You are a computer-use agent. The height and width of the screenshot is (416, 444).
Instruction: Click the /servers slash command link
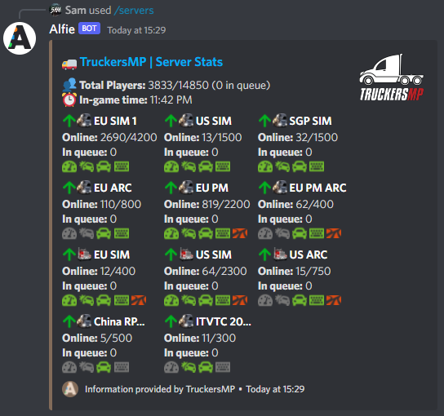pyautogui.click(x=134, y=11)
